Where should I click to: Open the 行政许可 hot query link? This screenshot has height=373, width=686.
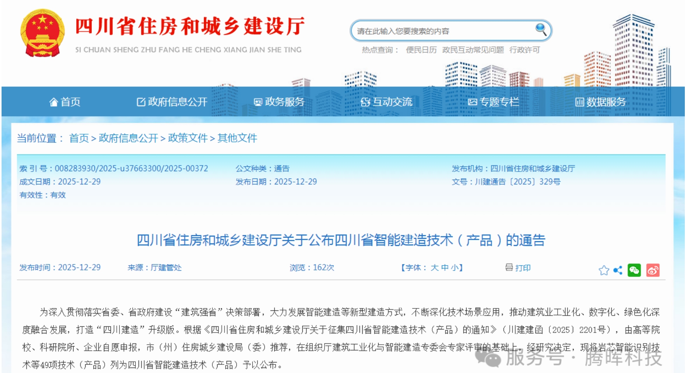pyautogui.click(x=525, y=50)
